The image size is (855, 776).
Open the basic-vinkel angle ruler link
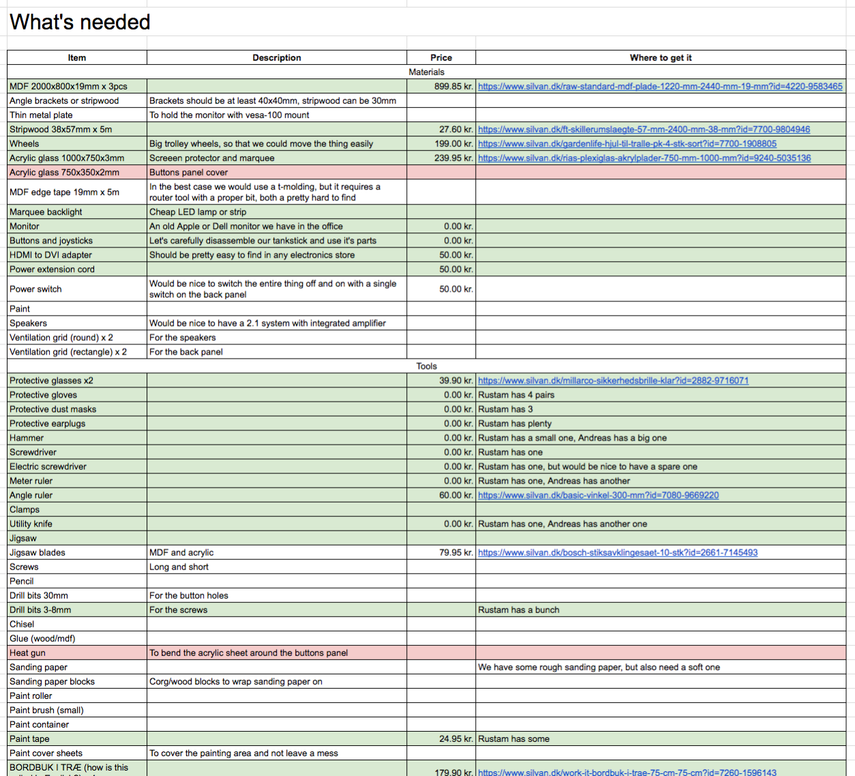tap(598, 495)
